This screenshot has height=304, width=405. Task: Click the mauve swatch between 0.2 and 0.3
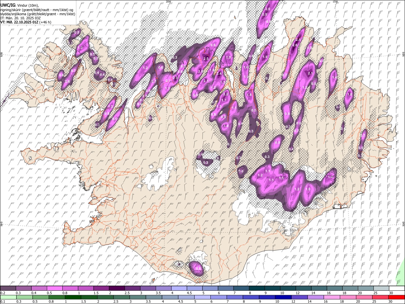tap(8, 288)
